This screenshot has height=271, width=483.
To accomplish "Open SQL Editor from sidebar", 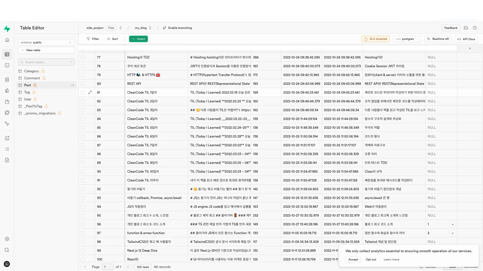I will tap(7, 65).
